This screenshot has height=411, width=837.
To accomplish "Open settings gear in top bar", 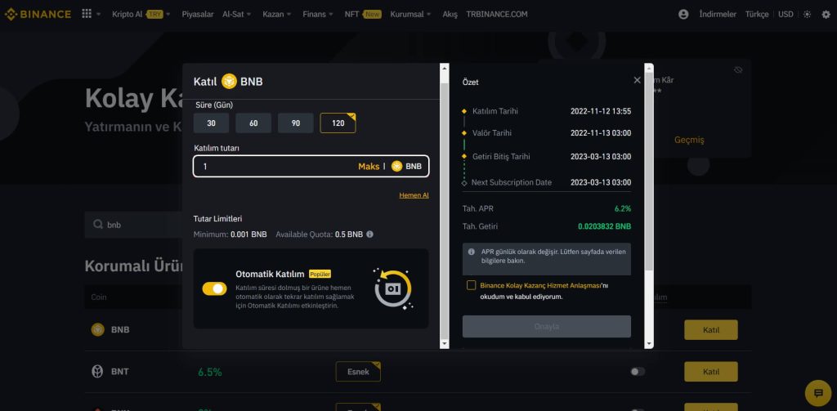I will (826, 15).
